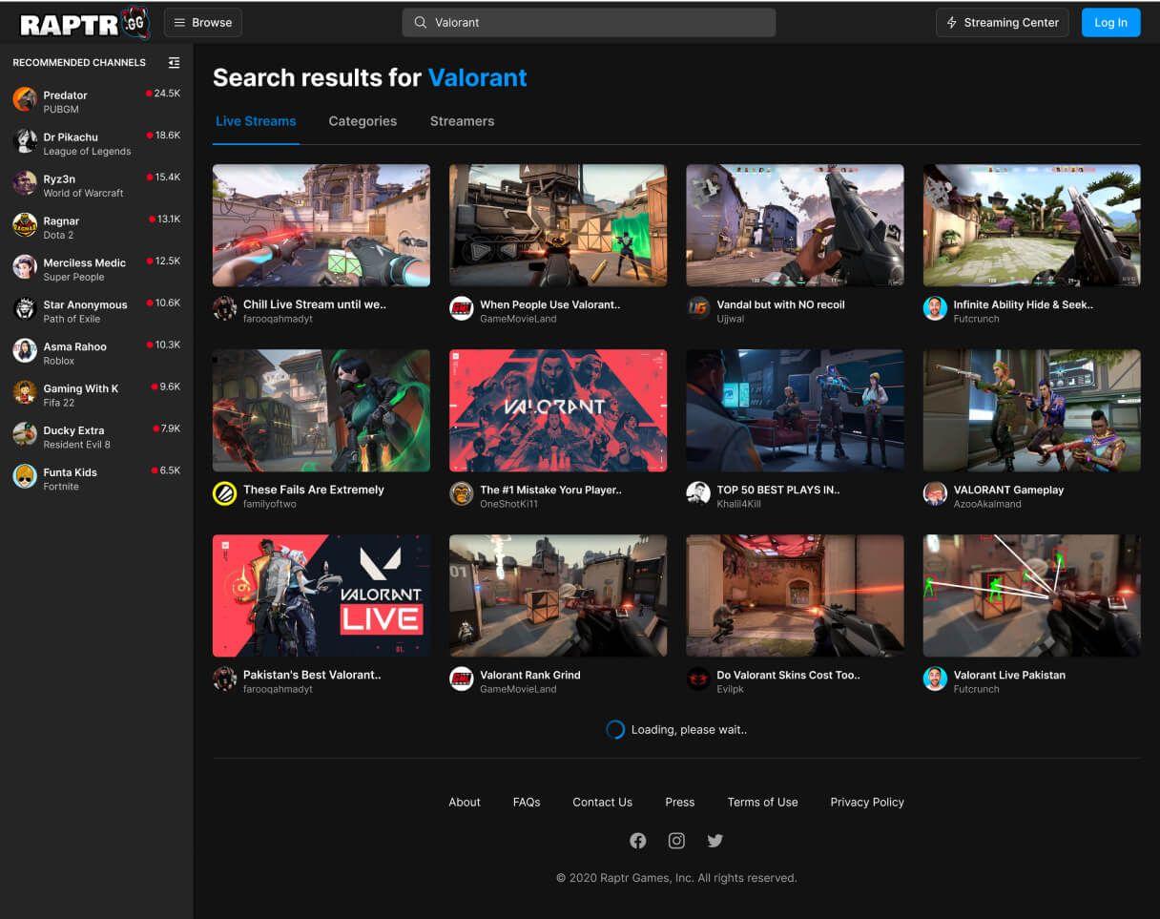Image resolution: width=1160 pixels, height=919 pixels.
Task: Click AzooAkaimand streamer avatar icon
Action: (935, 493)
